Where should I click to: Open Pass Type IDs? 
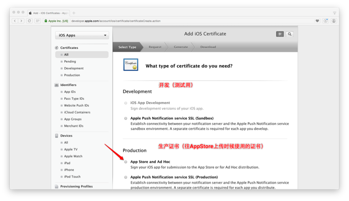click(74, 99)
